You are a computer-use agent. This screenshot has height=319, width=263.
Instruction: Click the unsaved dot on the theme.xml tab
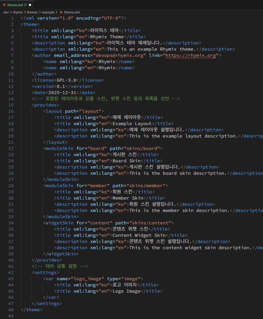pyautogui.click(x=30, y=5)
